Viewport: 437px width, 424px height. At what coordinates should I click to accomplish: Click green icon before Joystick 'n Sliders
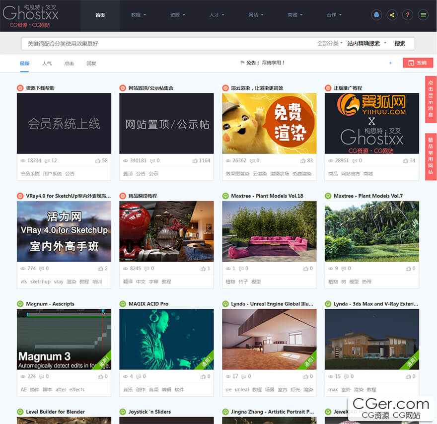[x=123, y=412]
